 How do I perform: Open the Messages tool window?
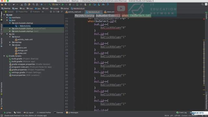pyautogui.click(x=72, y=113)
